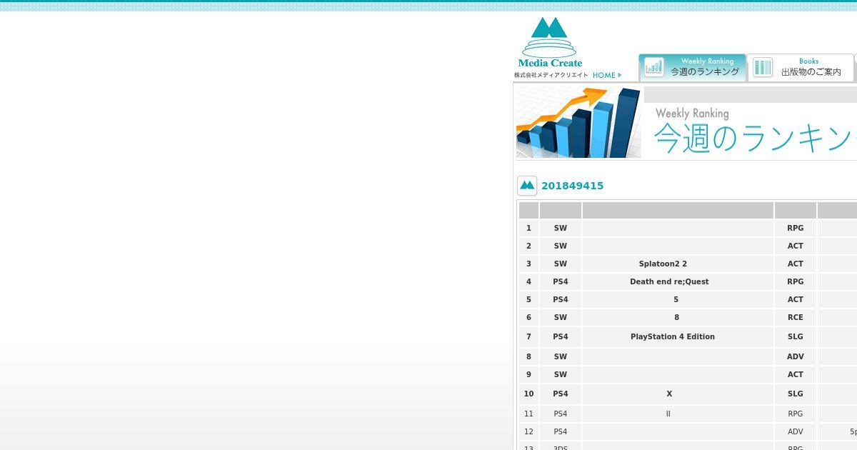The image size is (857, 450).
Task: Click the rank 1 number cell
Action: click(528, 228)
